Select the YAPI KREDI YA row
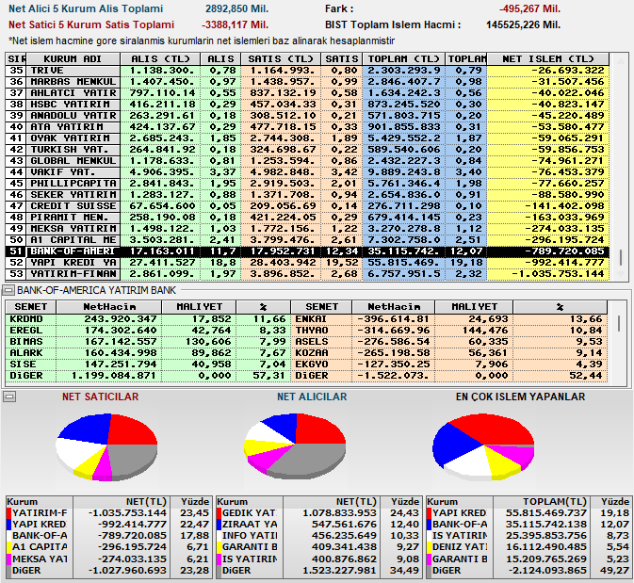 coord(307,263)
